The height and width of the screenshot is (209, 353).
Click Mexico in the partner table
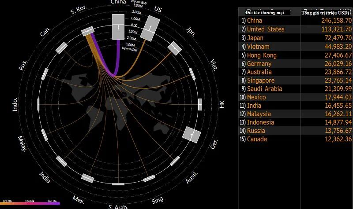256,97
